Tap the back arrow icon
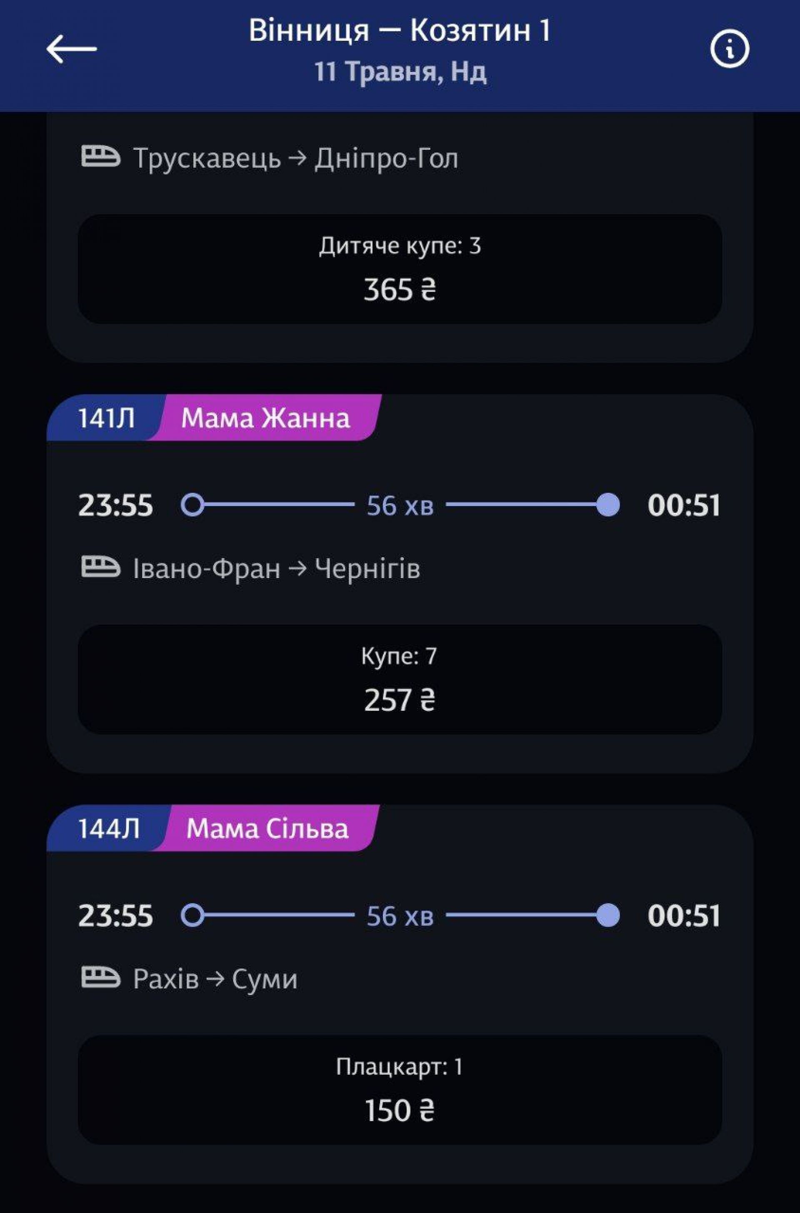The image size is (800, 1213). tap(71, 50)
